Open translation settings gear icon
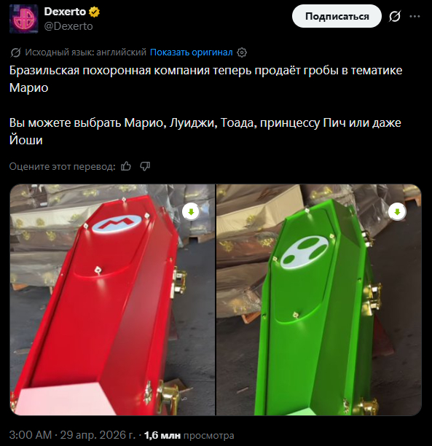The height and width of the screenshot is (446, 432). coord(242,52)
